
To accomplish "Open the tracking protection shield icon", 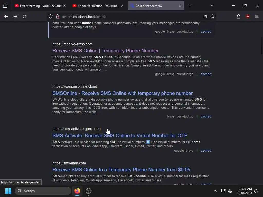I will coord(51,16).
